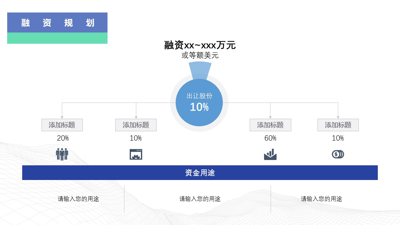
Task: Click the fourth 添加标题 box
Action: pos(338,125)
